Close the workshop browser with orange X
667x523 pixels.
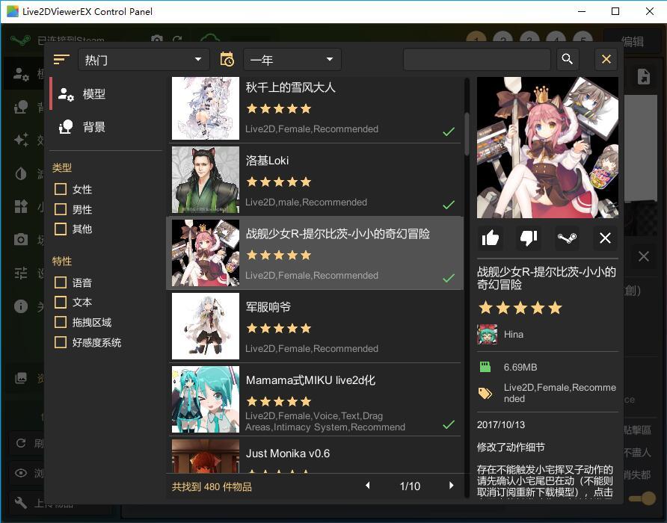pyautogui.click(x=606, y=59)
